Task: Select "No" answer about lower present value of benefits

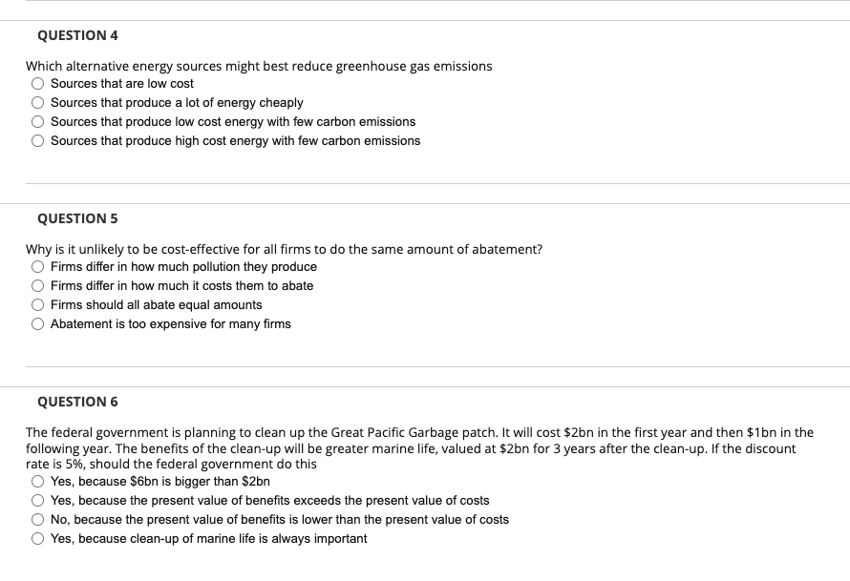Action: pos(37,519)
